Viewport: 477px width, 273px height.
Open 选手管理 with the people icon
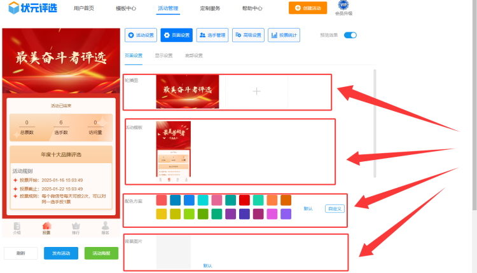(x=212, y=35)
